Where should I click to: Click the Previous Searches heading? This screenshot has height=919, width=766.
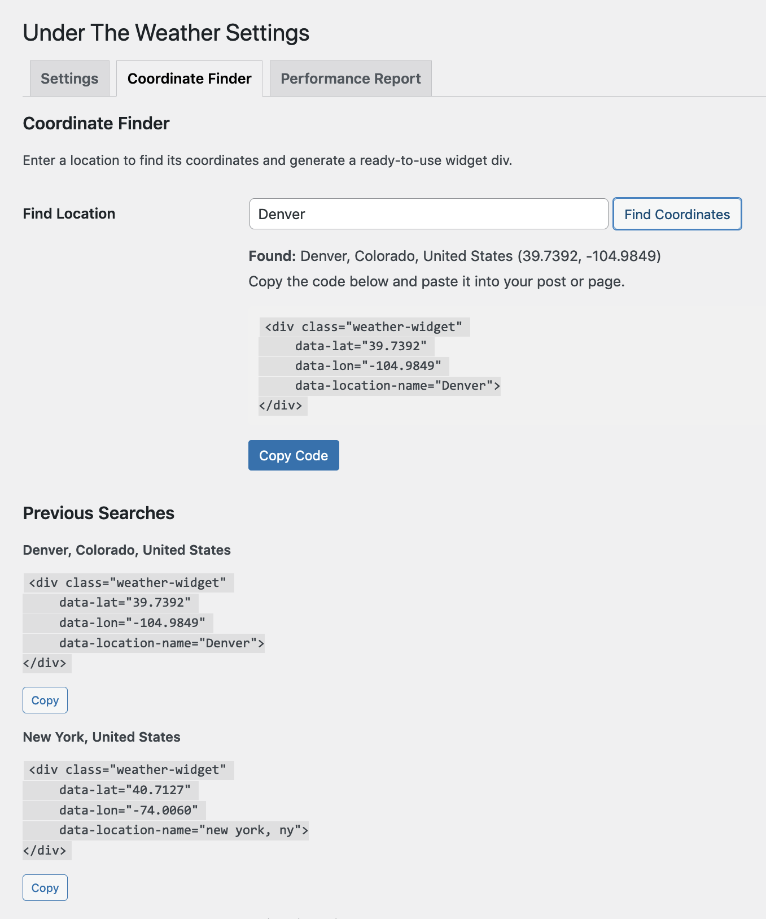[x=98, y=513]
